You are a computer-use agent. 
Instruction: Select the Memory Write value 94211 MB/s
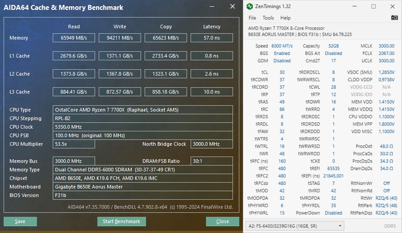pyautogui.click(x=120, y=38)
